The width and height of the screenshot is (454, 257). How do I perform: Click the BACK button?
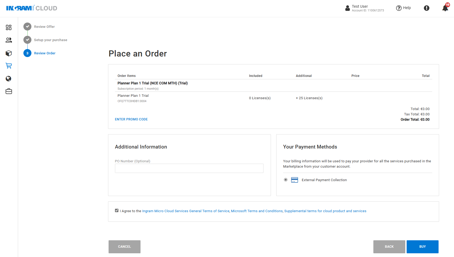[x=389, y=247]
